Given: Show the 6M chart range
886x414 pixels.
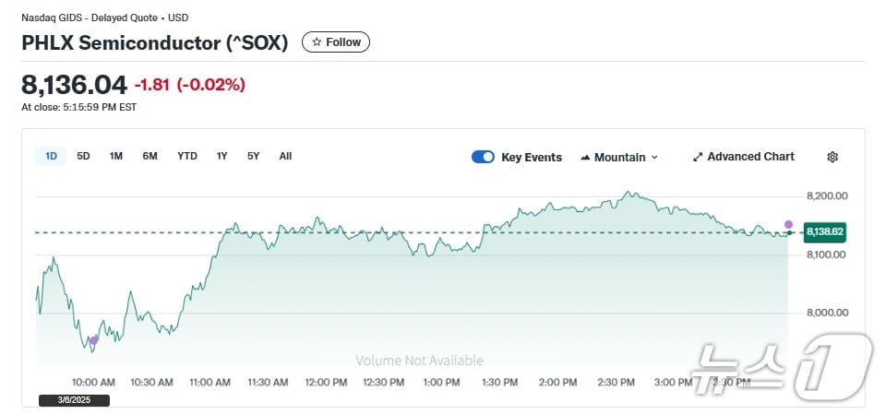Looking at the screenshot, I should [x=150, y=157].
